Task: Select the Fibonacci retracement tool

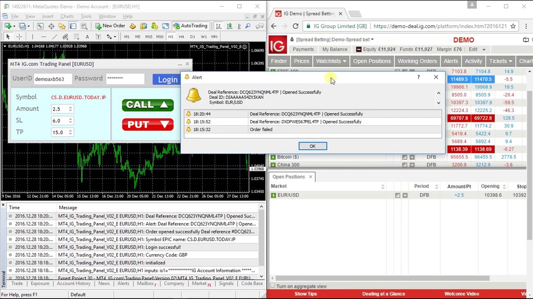Action: pyautogui.click(x=76, y=37)
